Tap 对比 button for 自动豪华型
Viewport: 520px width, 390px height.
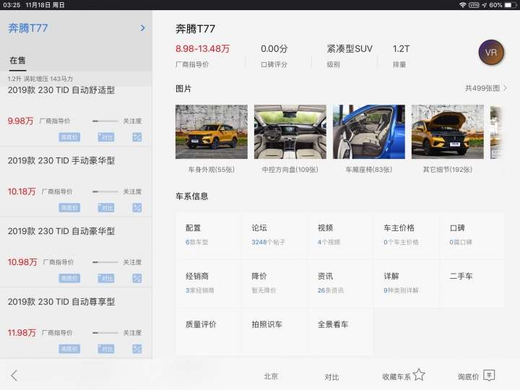(x=106, y=278)
